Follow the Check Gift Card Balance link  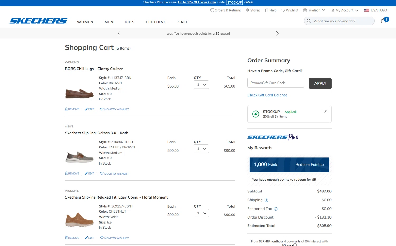267,95
